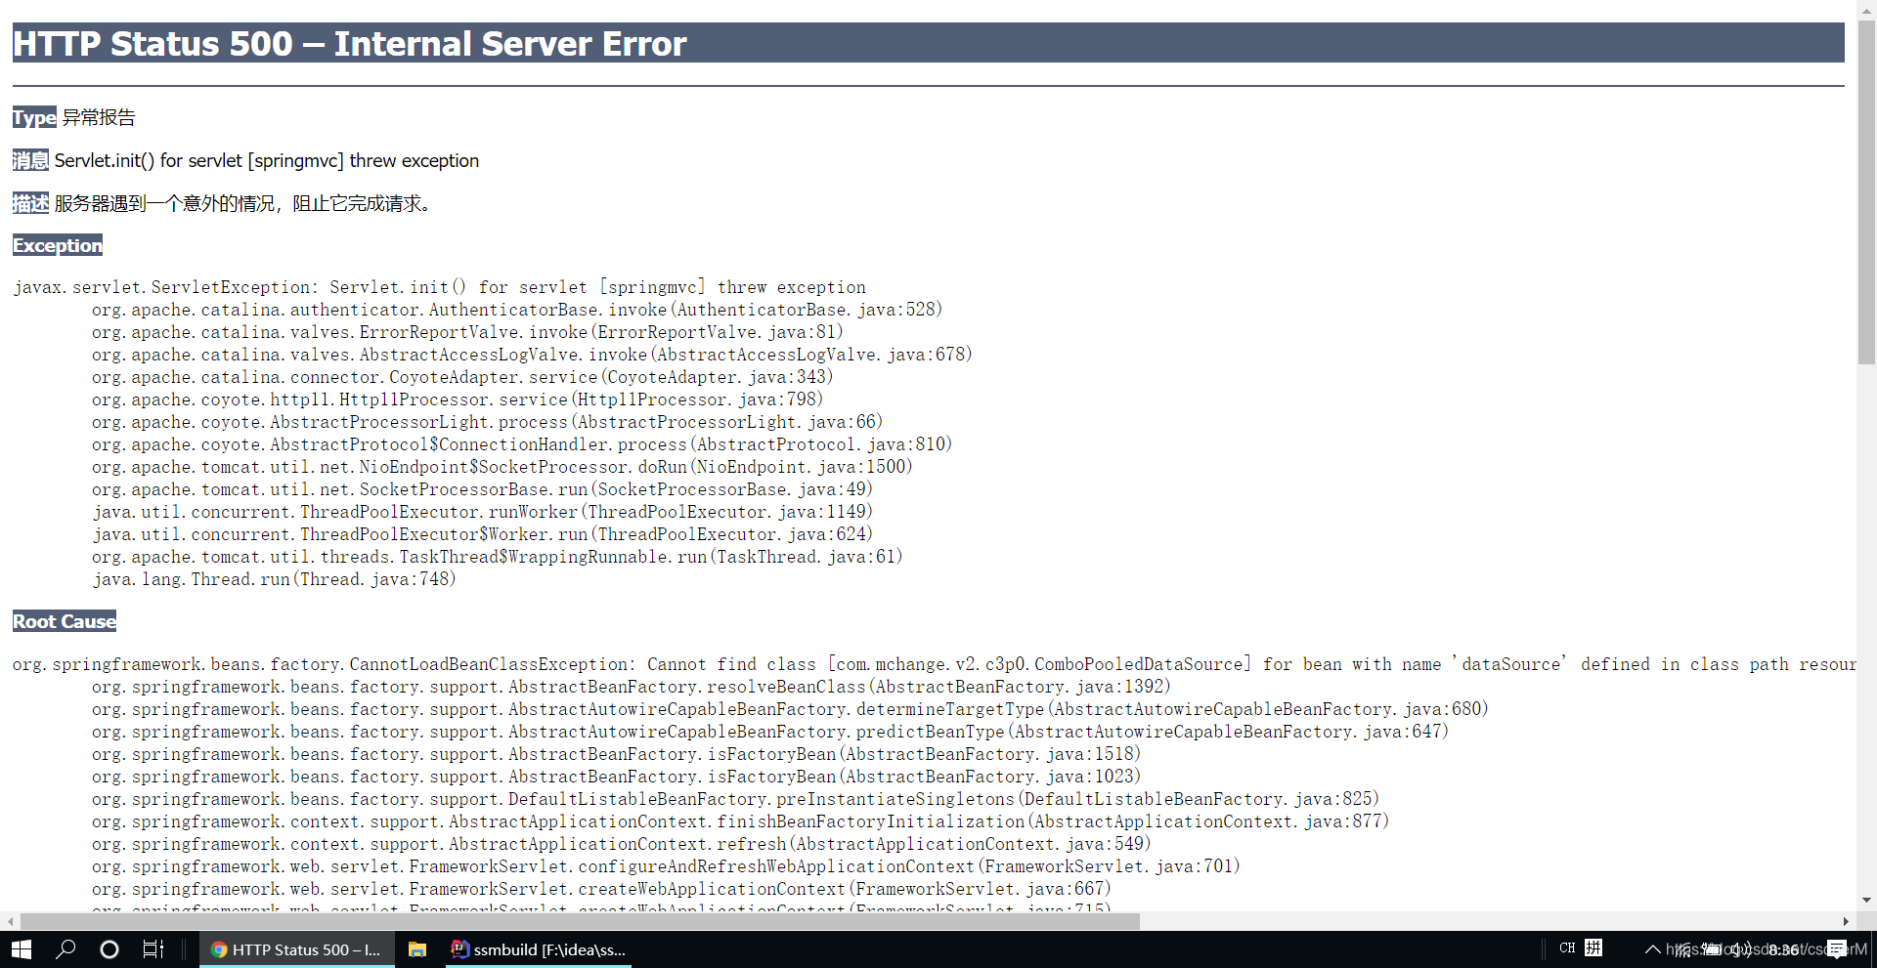Toggle the 拼 Pinyin IME mode
Image resolution: width=1877 pixels, height=968 pixels.
1593,947
